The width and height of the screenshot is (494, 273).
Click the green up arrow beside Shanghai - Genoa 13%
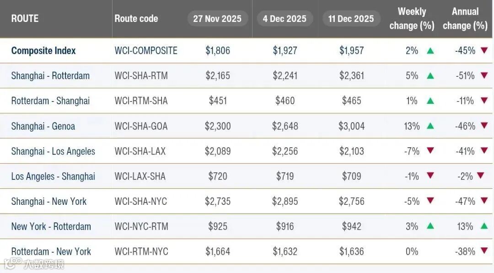430,126
